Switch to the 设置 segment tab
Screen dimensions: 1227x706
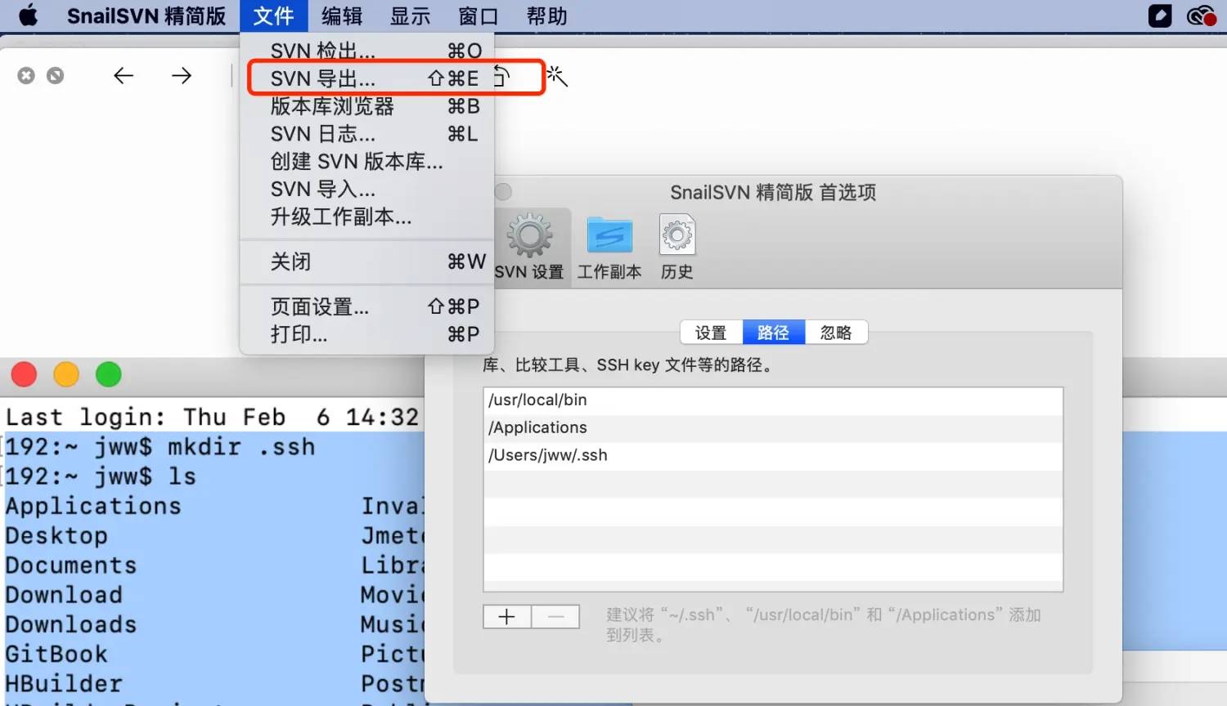point(711,333)
